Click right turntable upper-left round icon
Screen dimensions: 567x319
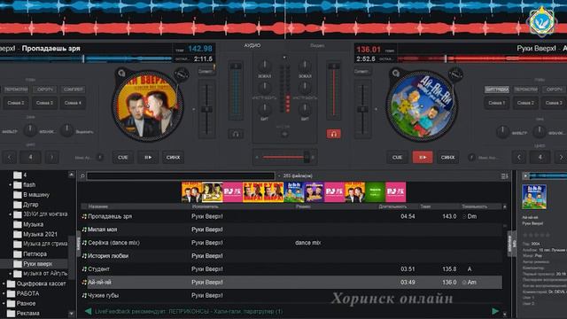point(396,74)
